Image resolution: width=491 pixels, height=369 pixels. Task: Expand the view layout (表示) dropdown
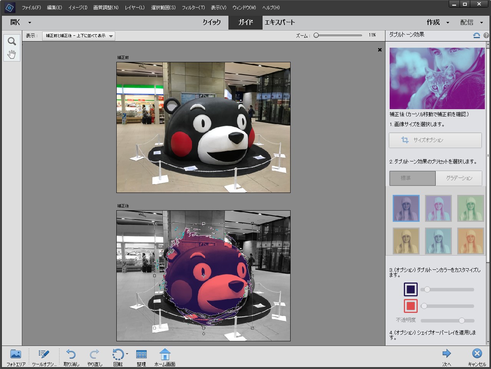point(79,36)
